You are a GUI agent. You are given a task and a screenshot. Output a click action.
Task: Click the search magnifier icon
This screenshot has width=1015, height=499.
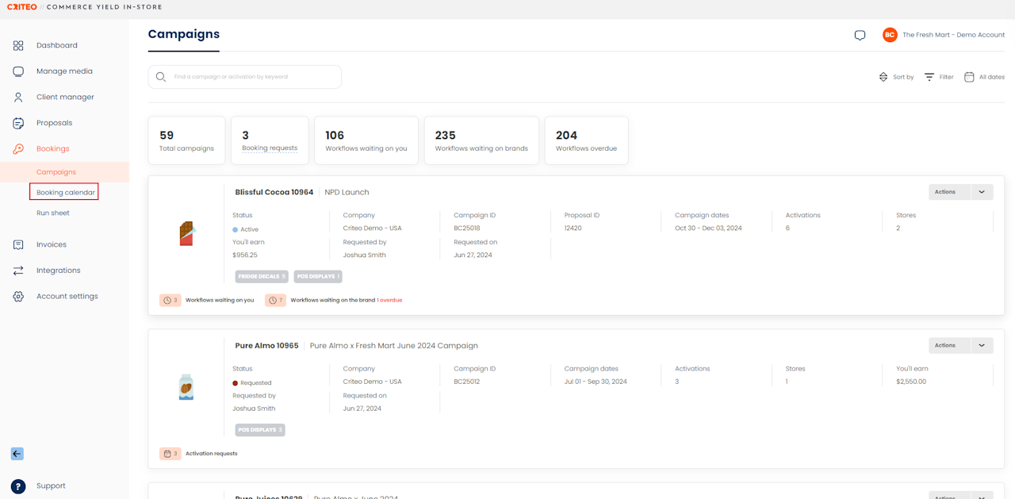coord(161,77)
